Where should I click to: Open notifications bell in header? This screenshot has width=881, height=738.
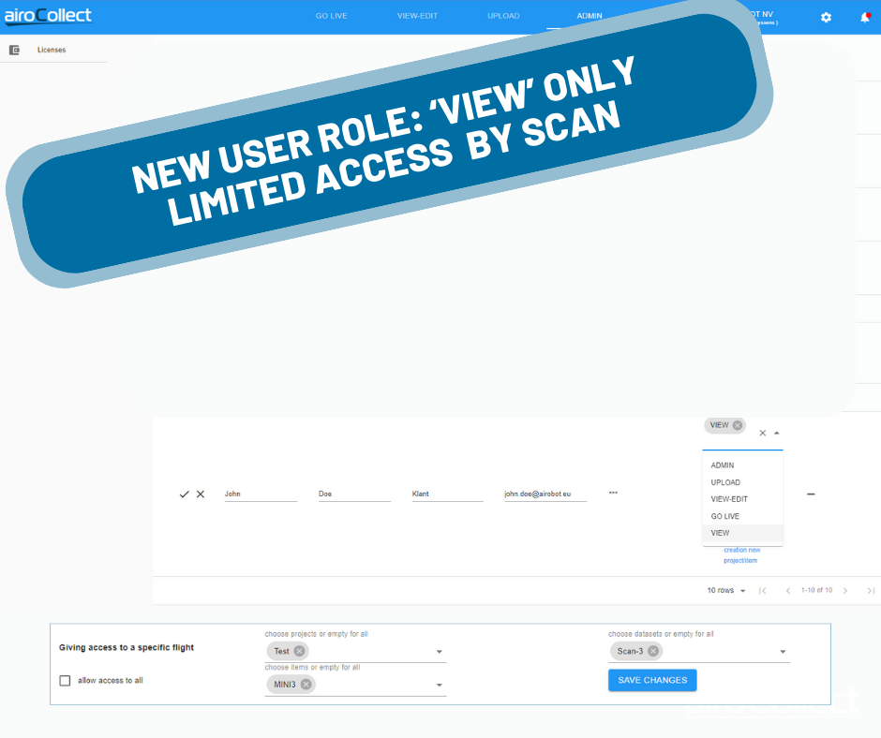[x=864, y=17]
